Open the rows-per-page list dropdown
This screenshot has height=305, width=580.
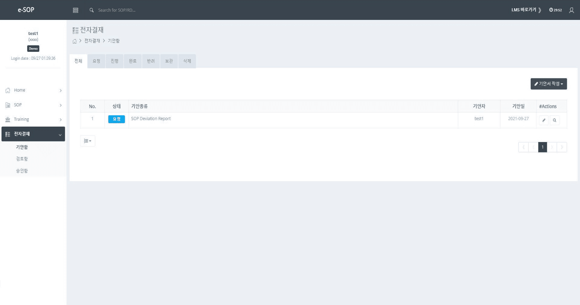87,141
